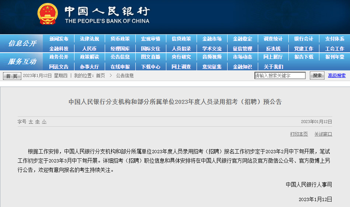Open 工会工作 navigation link
The width and height of the screenshot is (350, 207).
pos(335,49)
